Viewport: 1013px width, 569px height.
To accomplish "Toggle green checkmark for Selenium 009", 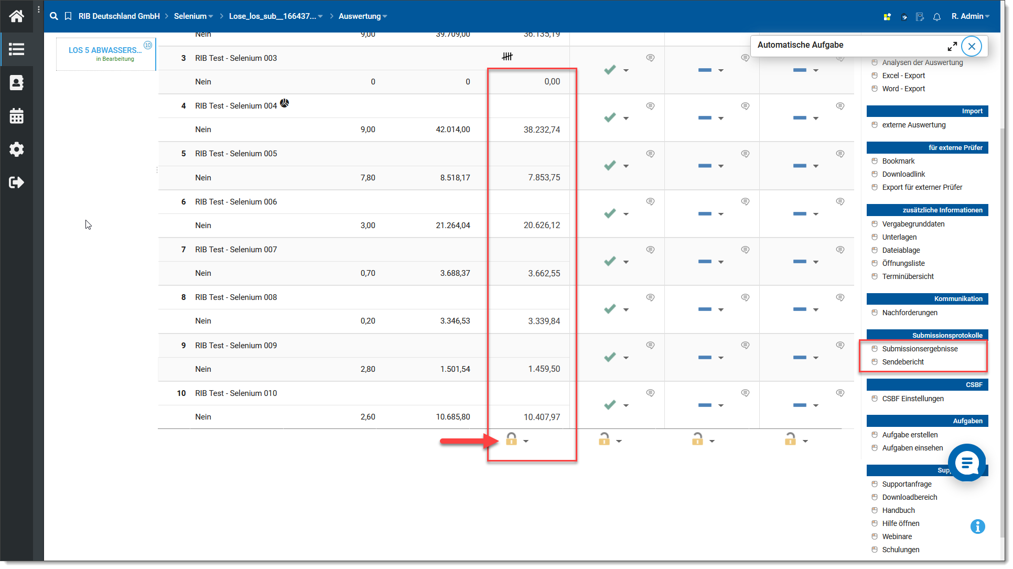I will coord(610,357).
